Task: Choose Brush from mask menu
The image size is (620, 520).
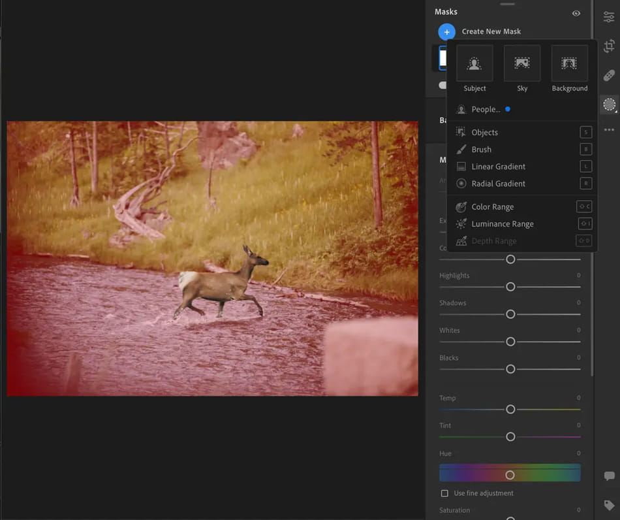Action: [x=522, y=149]
